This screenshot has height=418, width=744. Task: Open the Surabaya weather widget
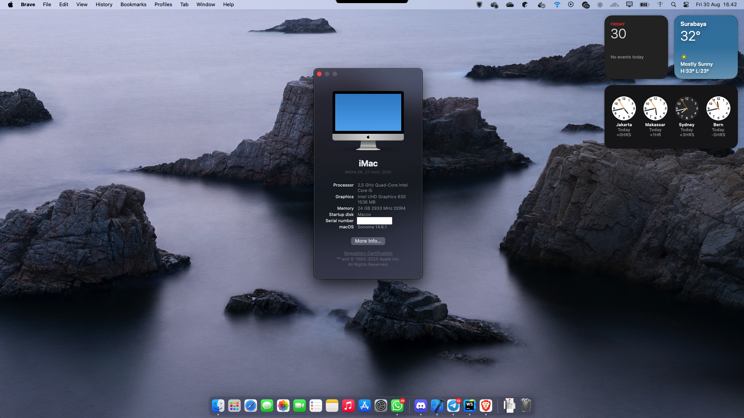(706, 47)
